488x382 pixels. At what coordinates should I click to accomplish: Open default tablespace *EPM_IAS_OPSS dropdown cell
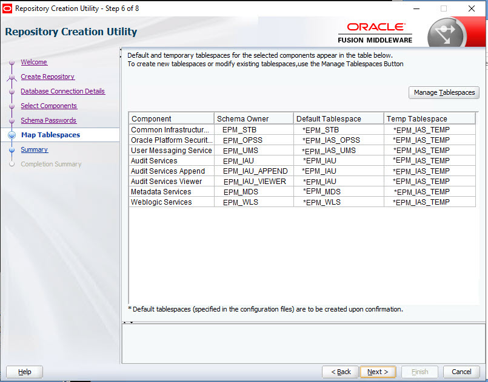339,140
